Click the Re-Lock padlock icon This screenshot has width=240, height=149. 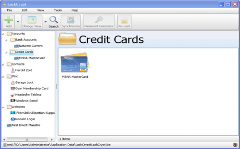[x=124, y=21]
